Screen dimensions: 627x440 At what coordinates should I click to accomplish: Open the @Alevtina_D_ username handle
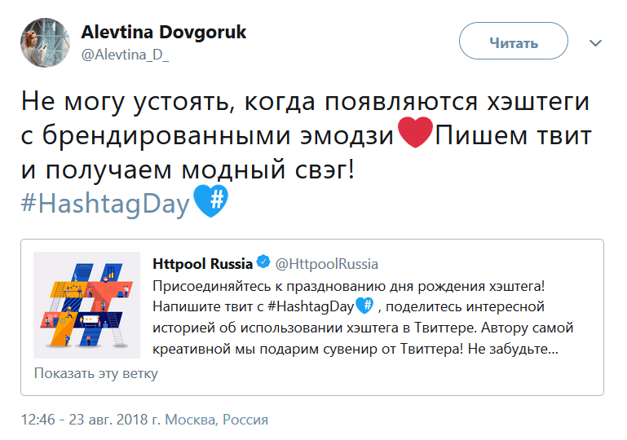126,55
